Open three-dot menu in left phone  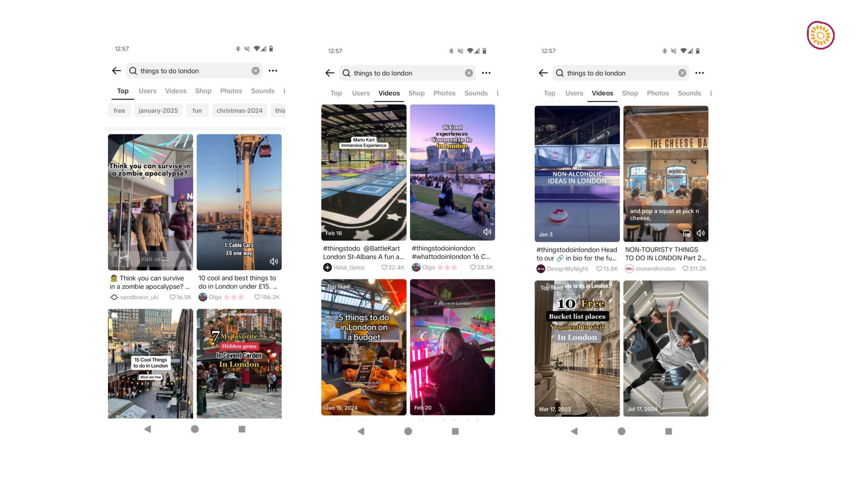273,71
